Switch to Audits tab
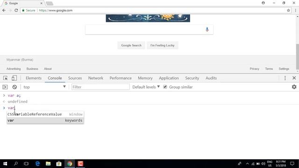Viewport: 299px width, 168px height. (x=211, y=78)
